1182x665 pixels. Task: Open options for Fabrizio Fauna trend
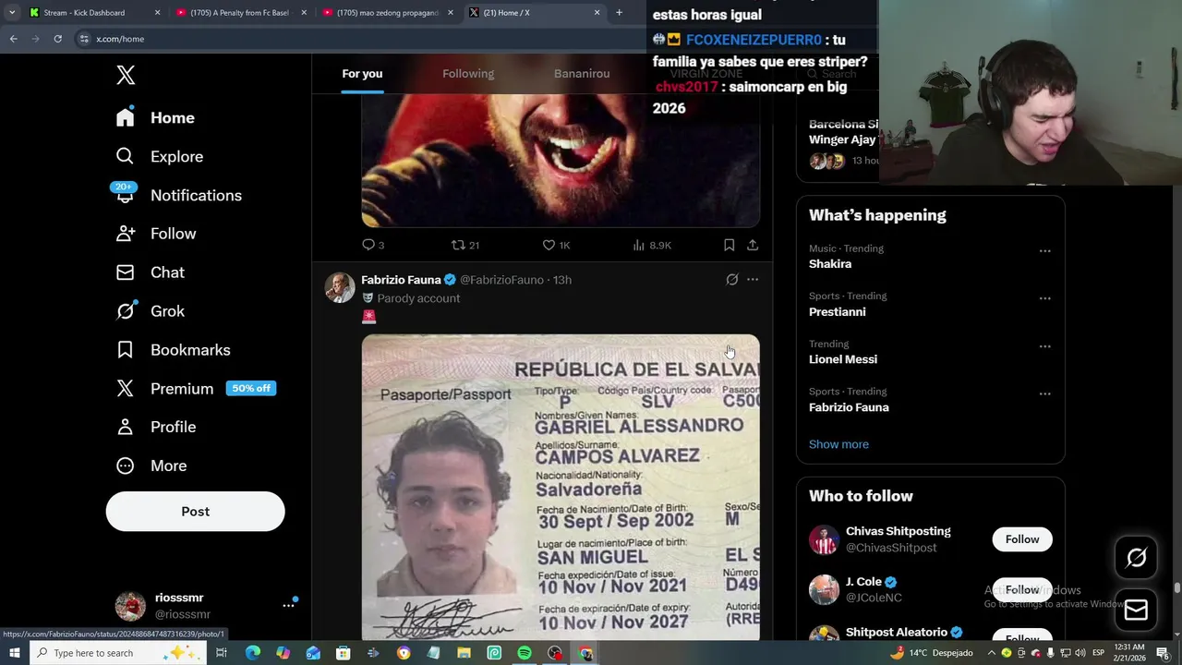(1044, 393)
